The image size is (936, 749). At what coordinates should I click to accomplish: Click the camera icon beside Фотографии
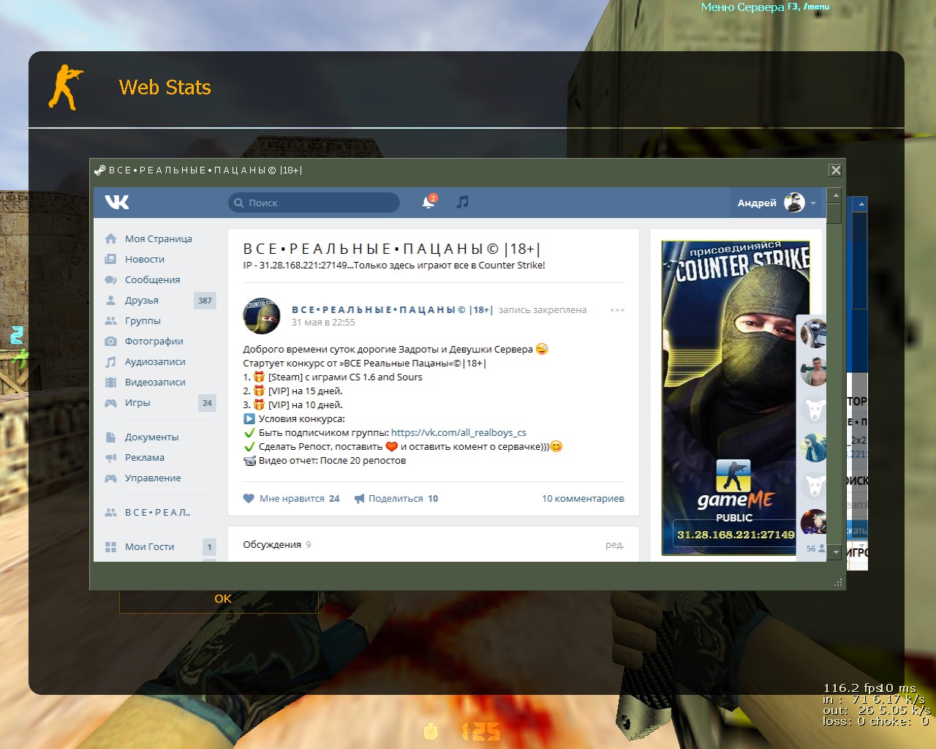(x=110, y=341)
